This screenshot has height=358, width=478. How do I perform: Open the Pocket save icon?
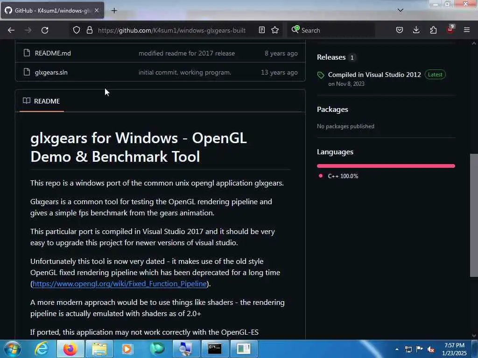400,30
